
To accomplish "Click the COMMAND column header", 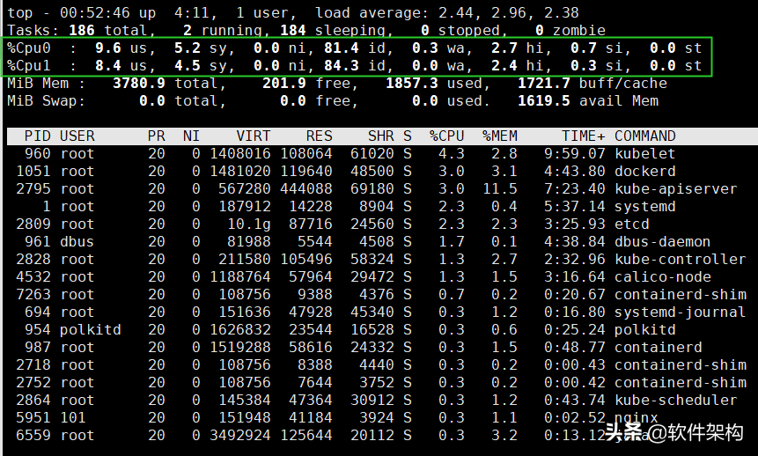I will tap(645, 136).
